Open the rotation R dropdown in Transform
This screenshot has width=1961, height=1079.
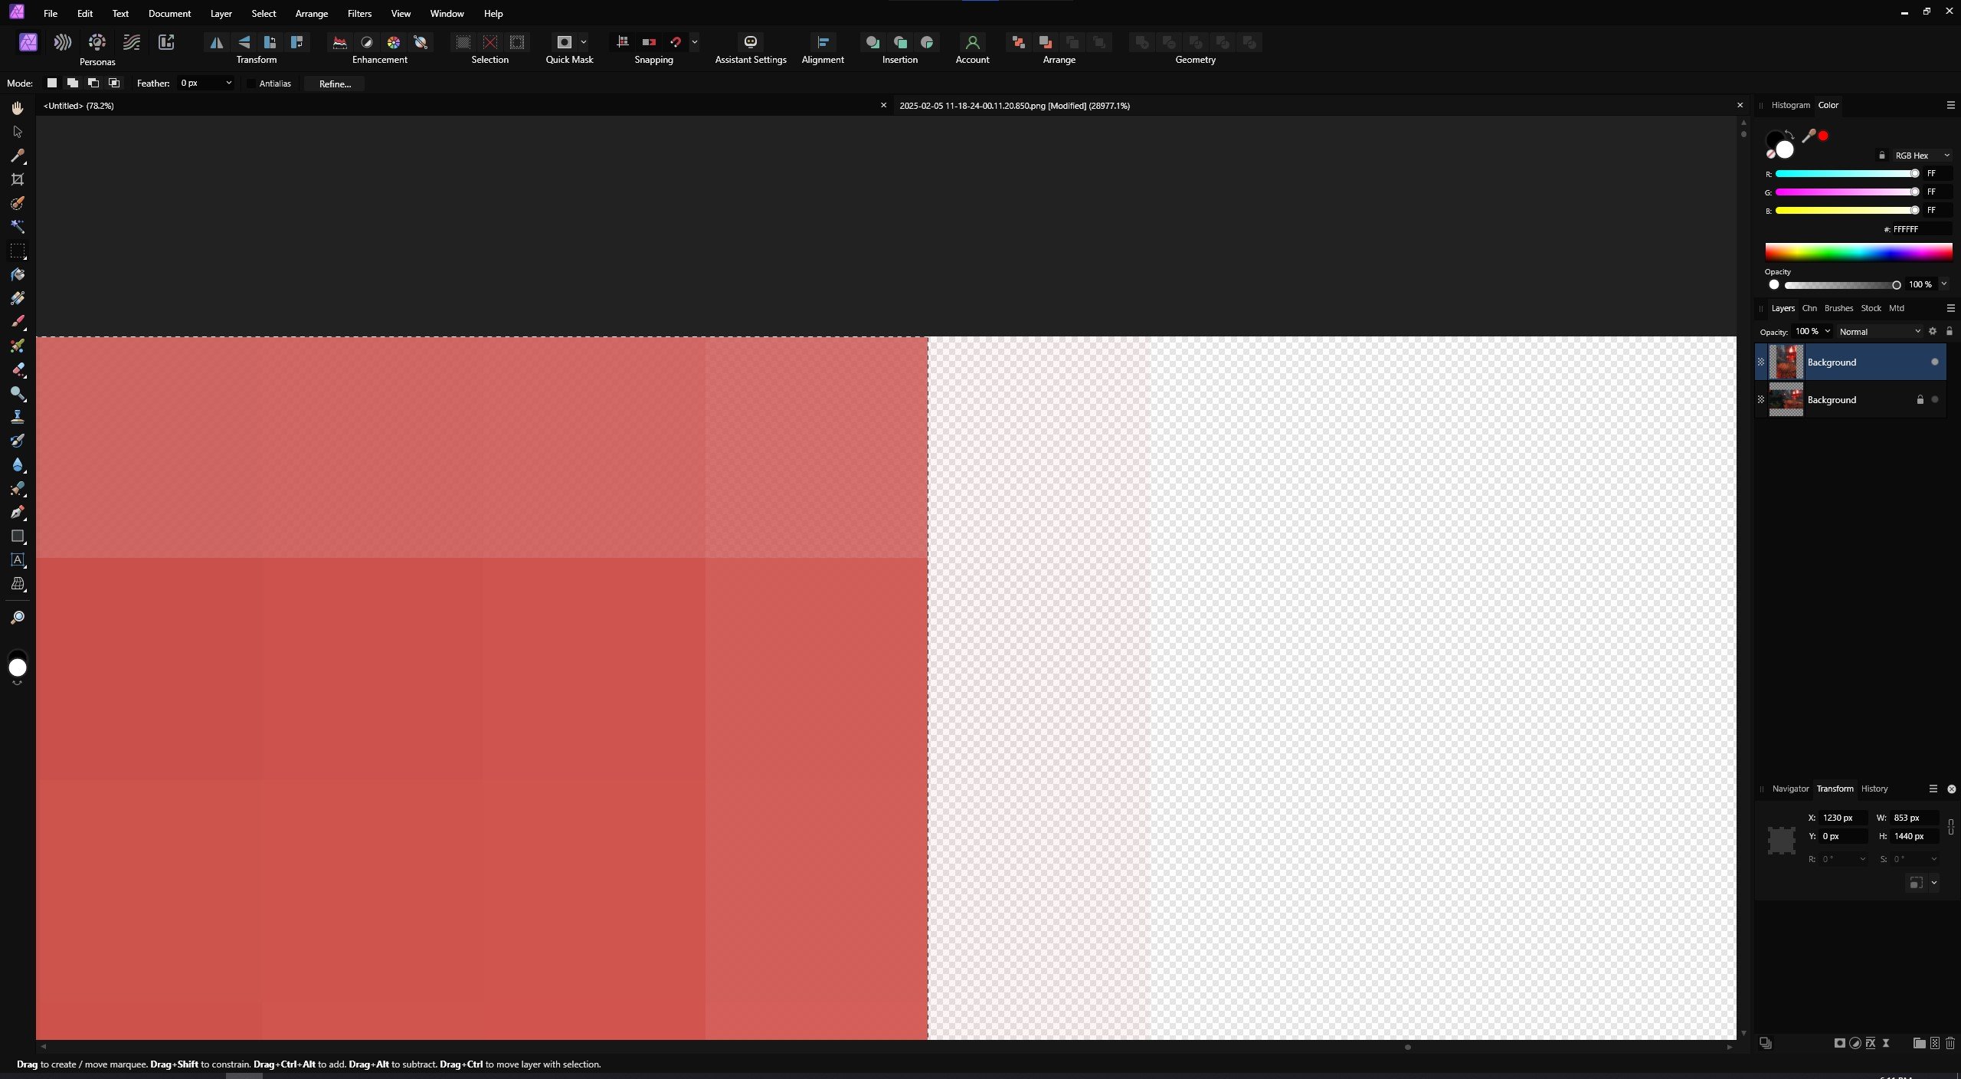coord(1863,859)
